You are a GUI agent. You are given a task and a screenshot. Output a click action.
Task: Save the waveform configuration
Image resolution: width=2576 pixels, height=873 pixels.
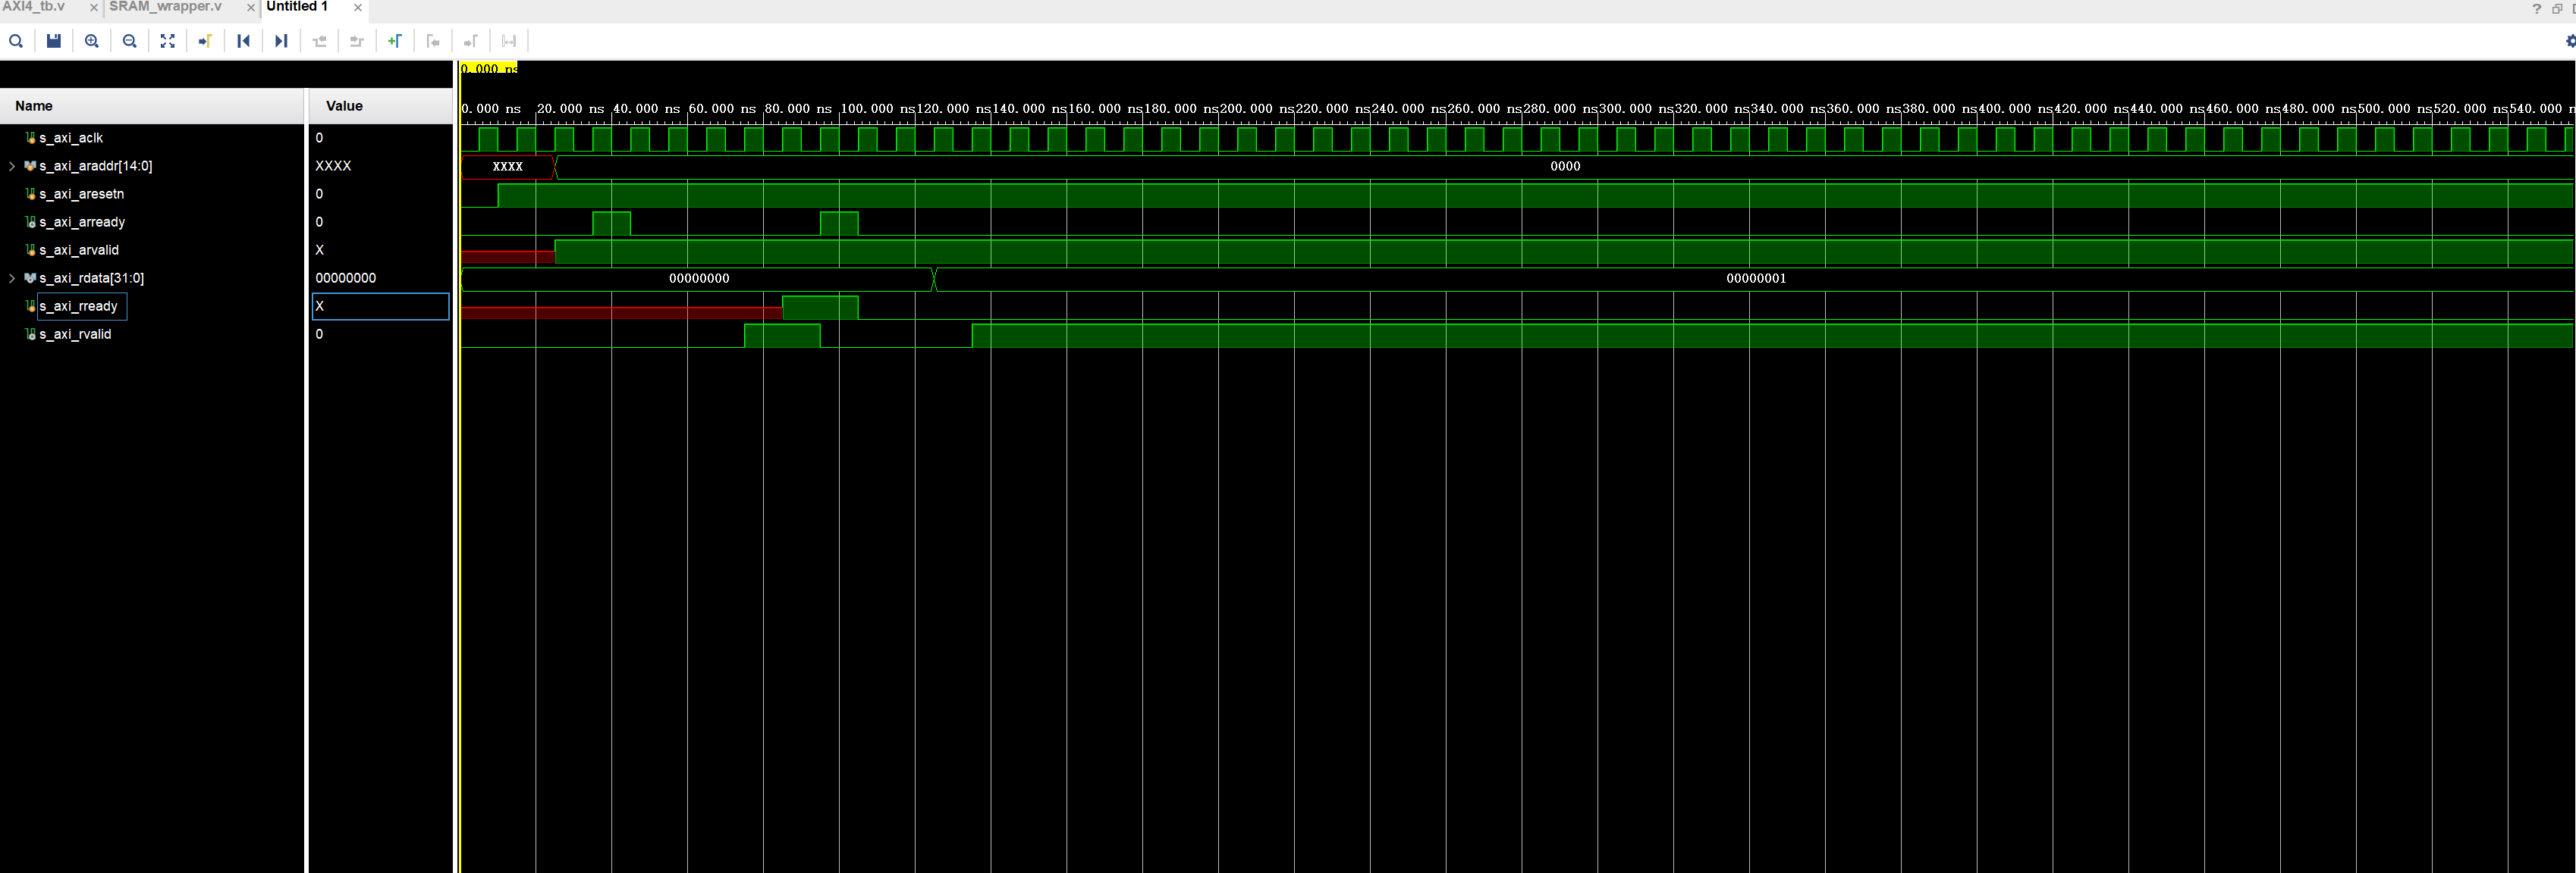(x=53, y=41)
